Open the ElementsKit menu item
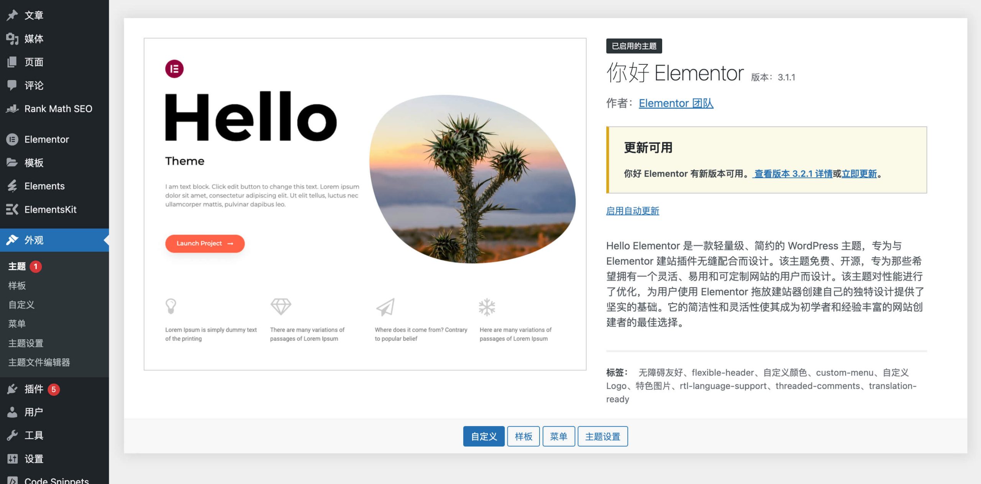 click(x=54, y=210)
